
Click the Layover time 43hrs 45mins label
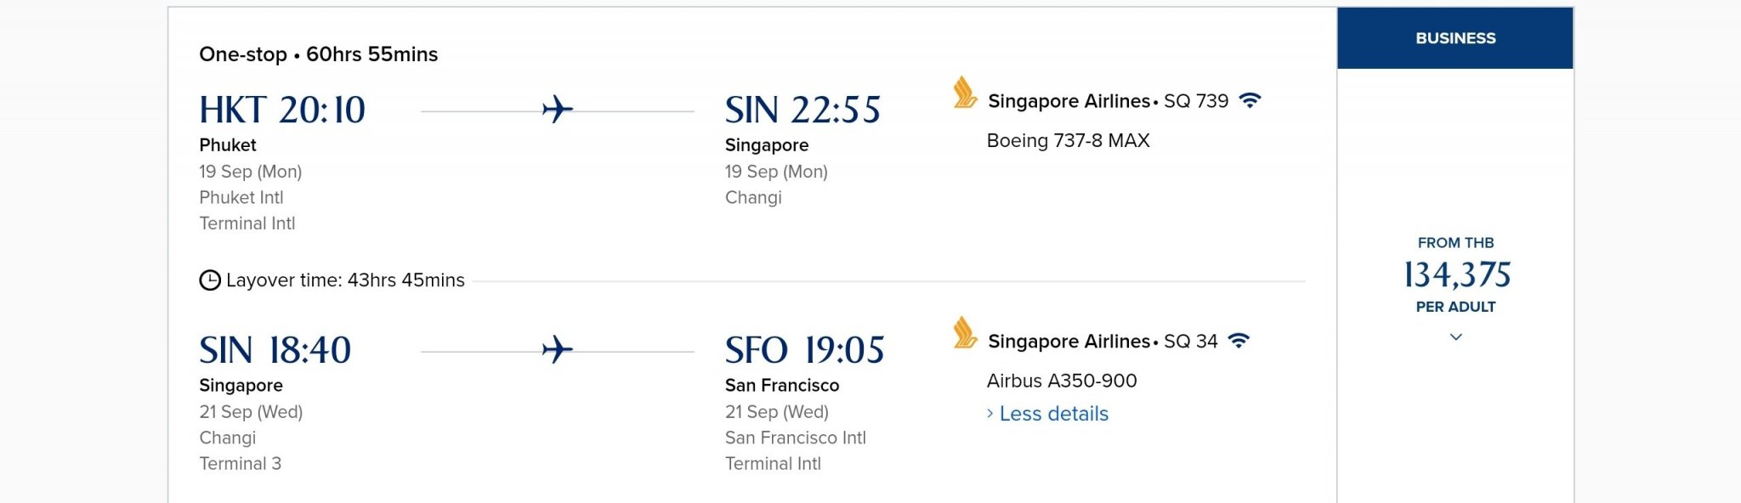click(x=345, y=280)
